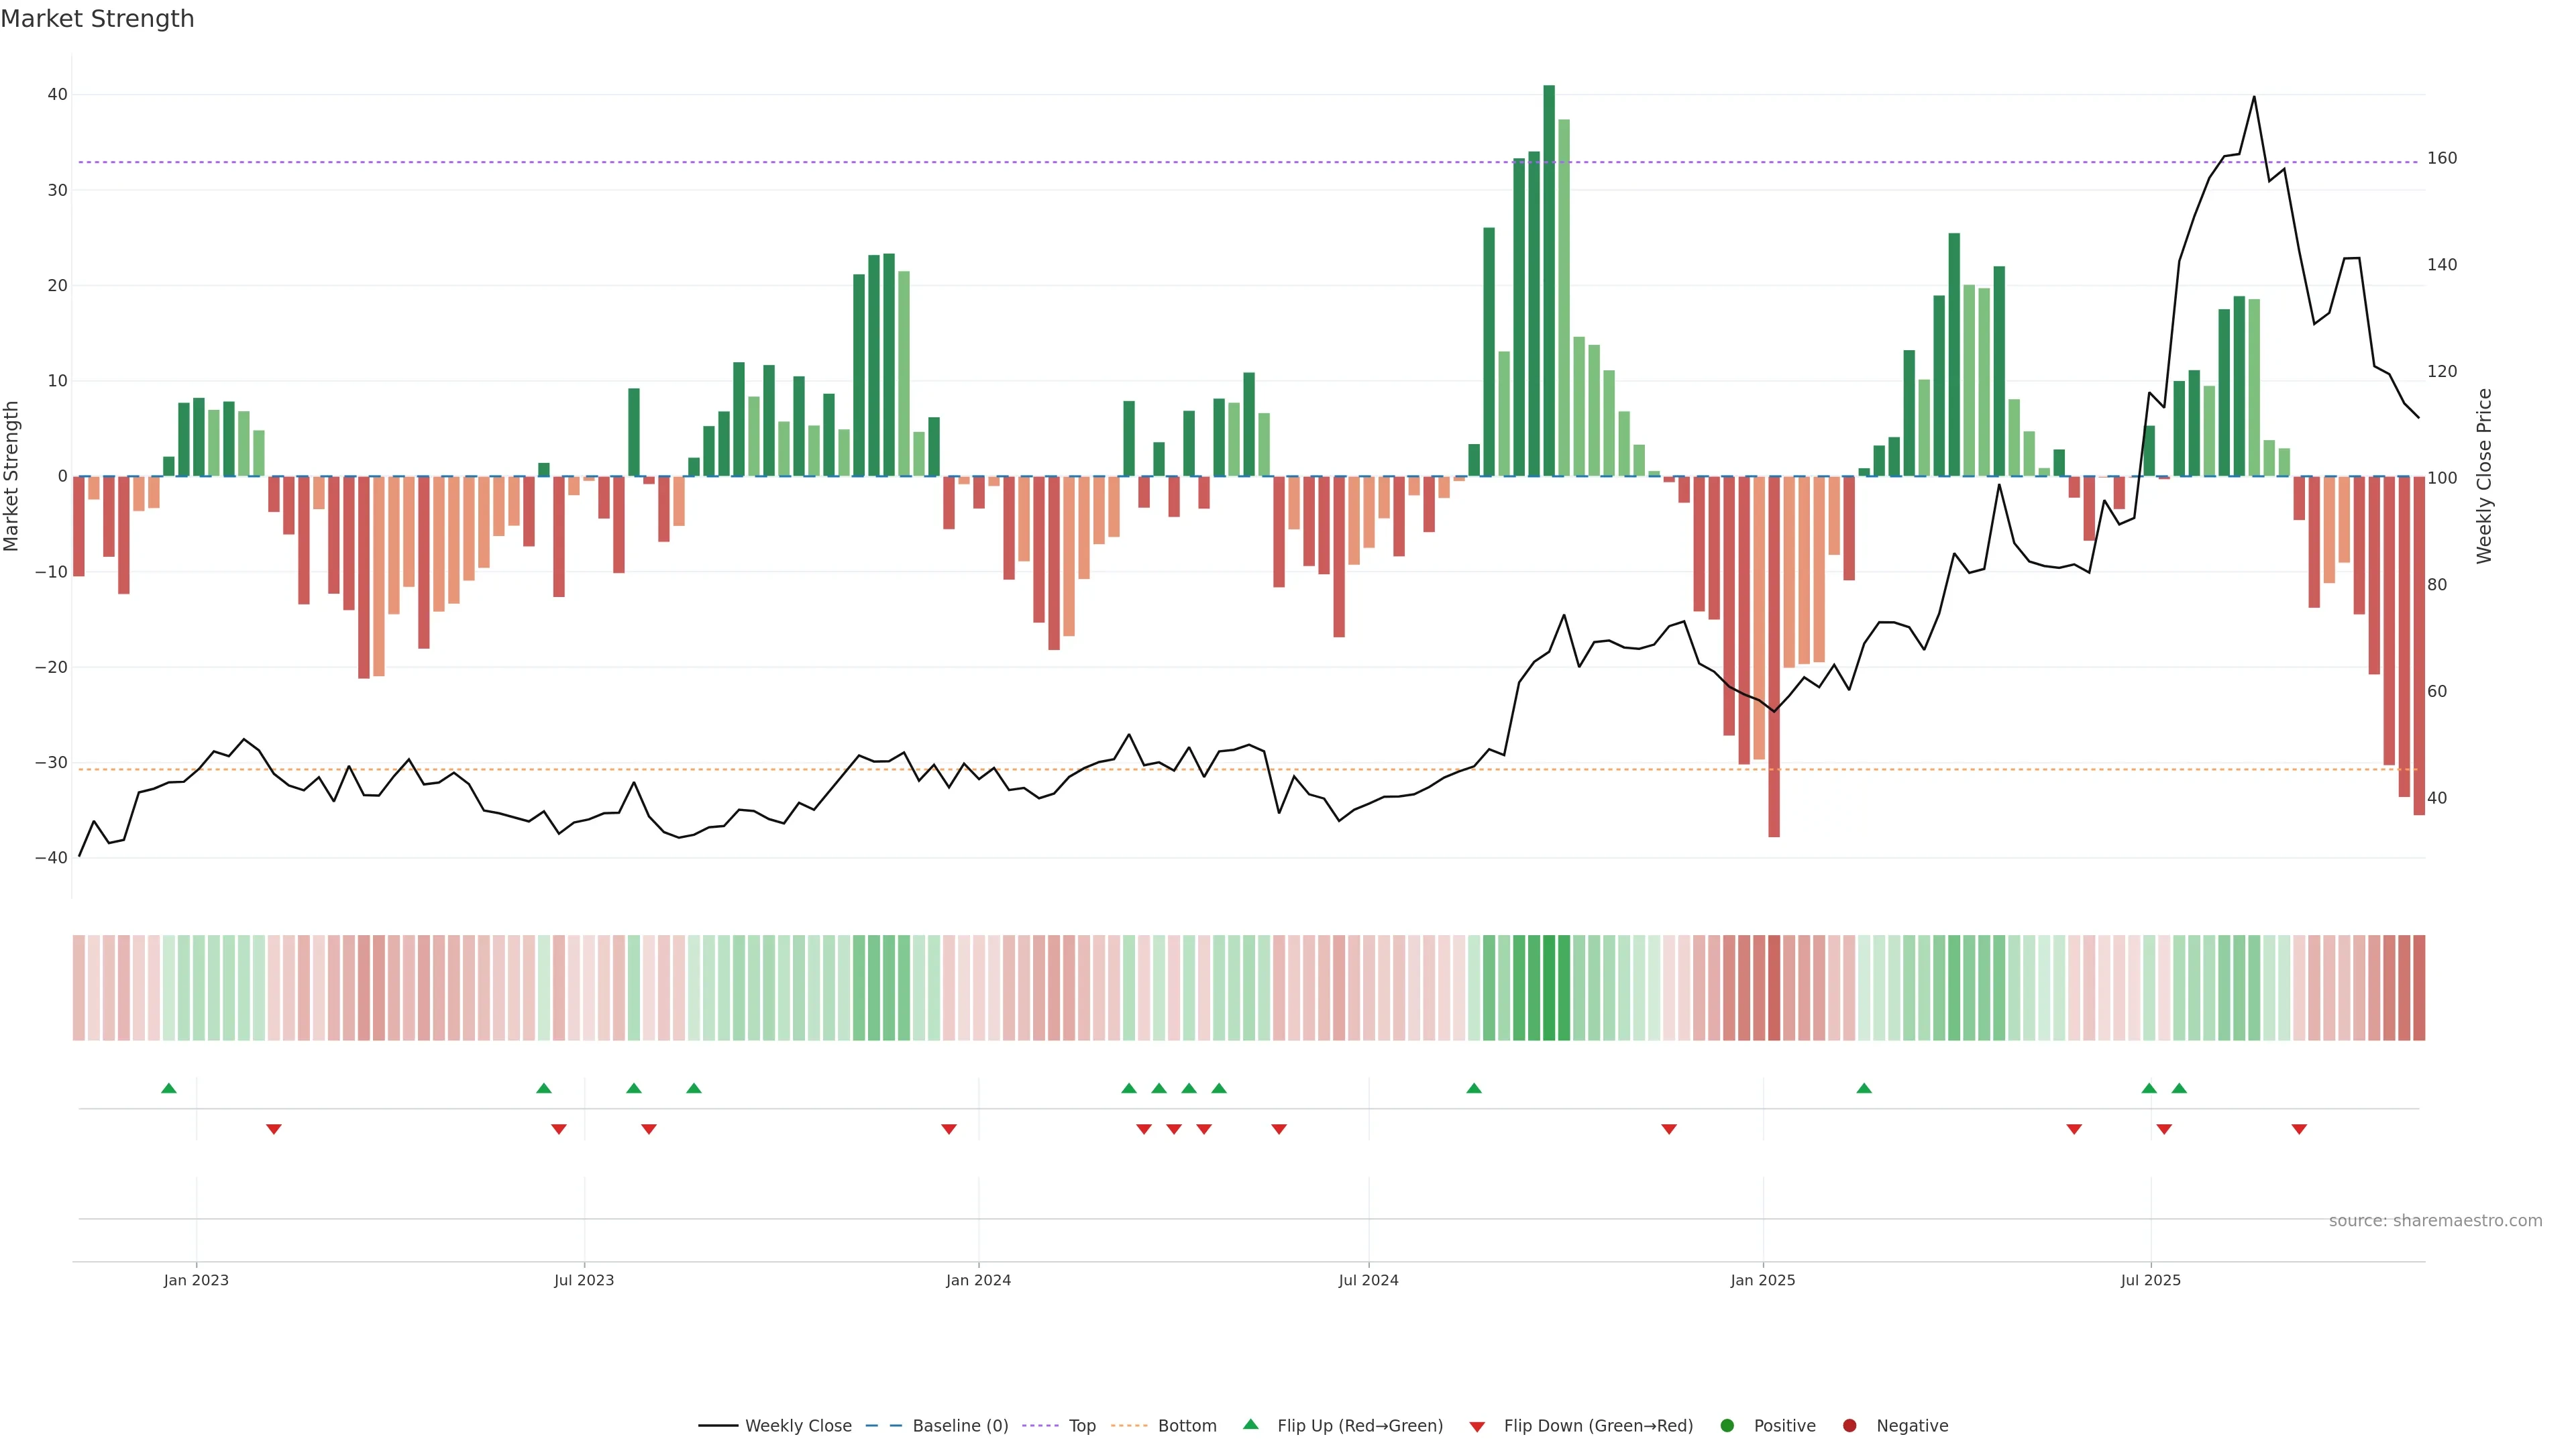Click the leftmost green flip-up triangle marker
Viewport: 2576px width, 1449px height.
click(x=169, y=1088)
